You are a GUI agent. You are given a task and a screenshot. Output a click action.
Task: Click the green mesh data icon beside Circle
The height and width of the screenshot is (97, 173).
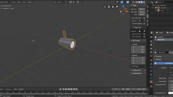[x=168, y=11]
